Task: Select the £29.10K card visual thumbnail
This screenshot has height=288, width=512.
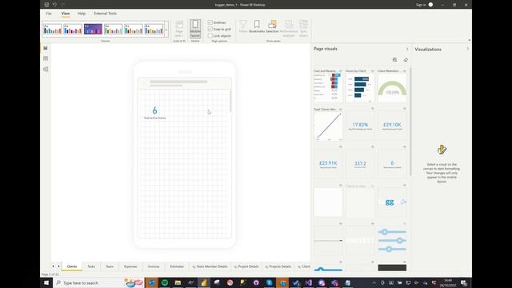Action: click(392, 126)
